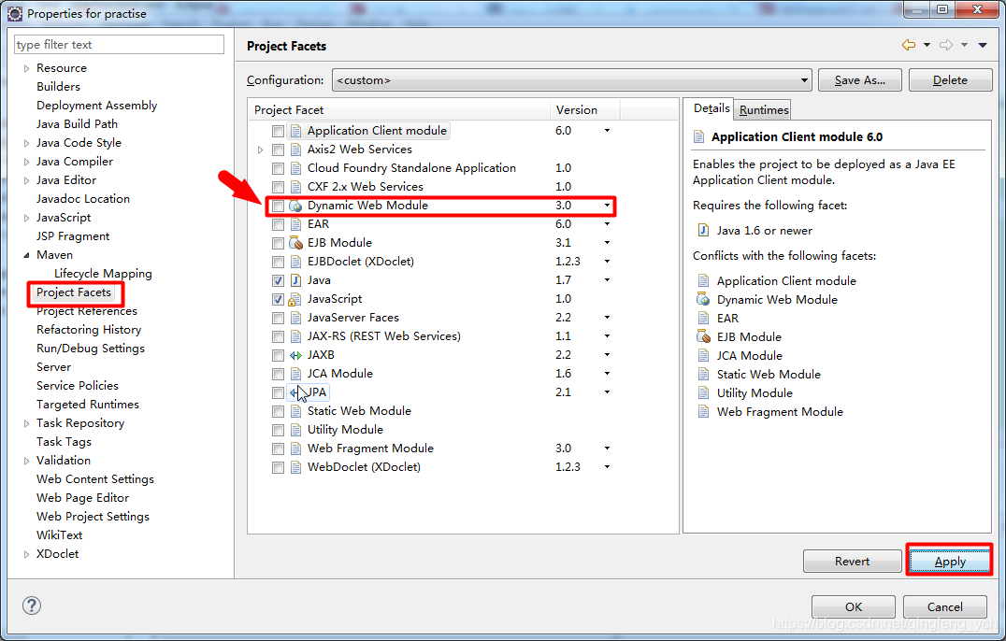Click the EJB Module icon in conflicts list

pos(704,336)
